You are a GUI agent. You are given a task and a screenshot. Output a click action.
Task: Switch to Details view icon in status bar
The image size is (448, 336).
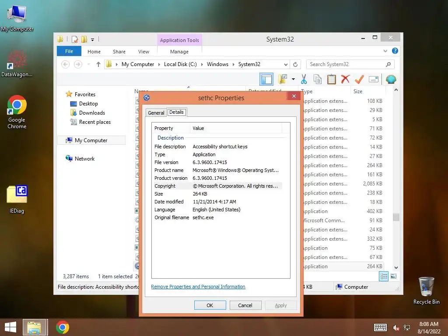point(384,276)
